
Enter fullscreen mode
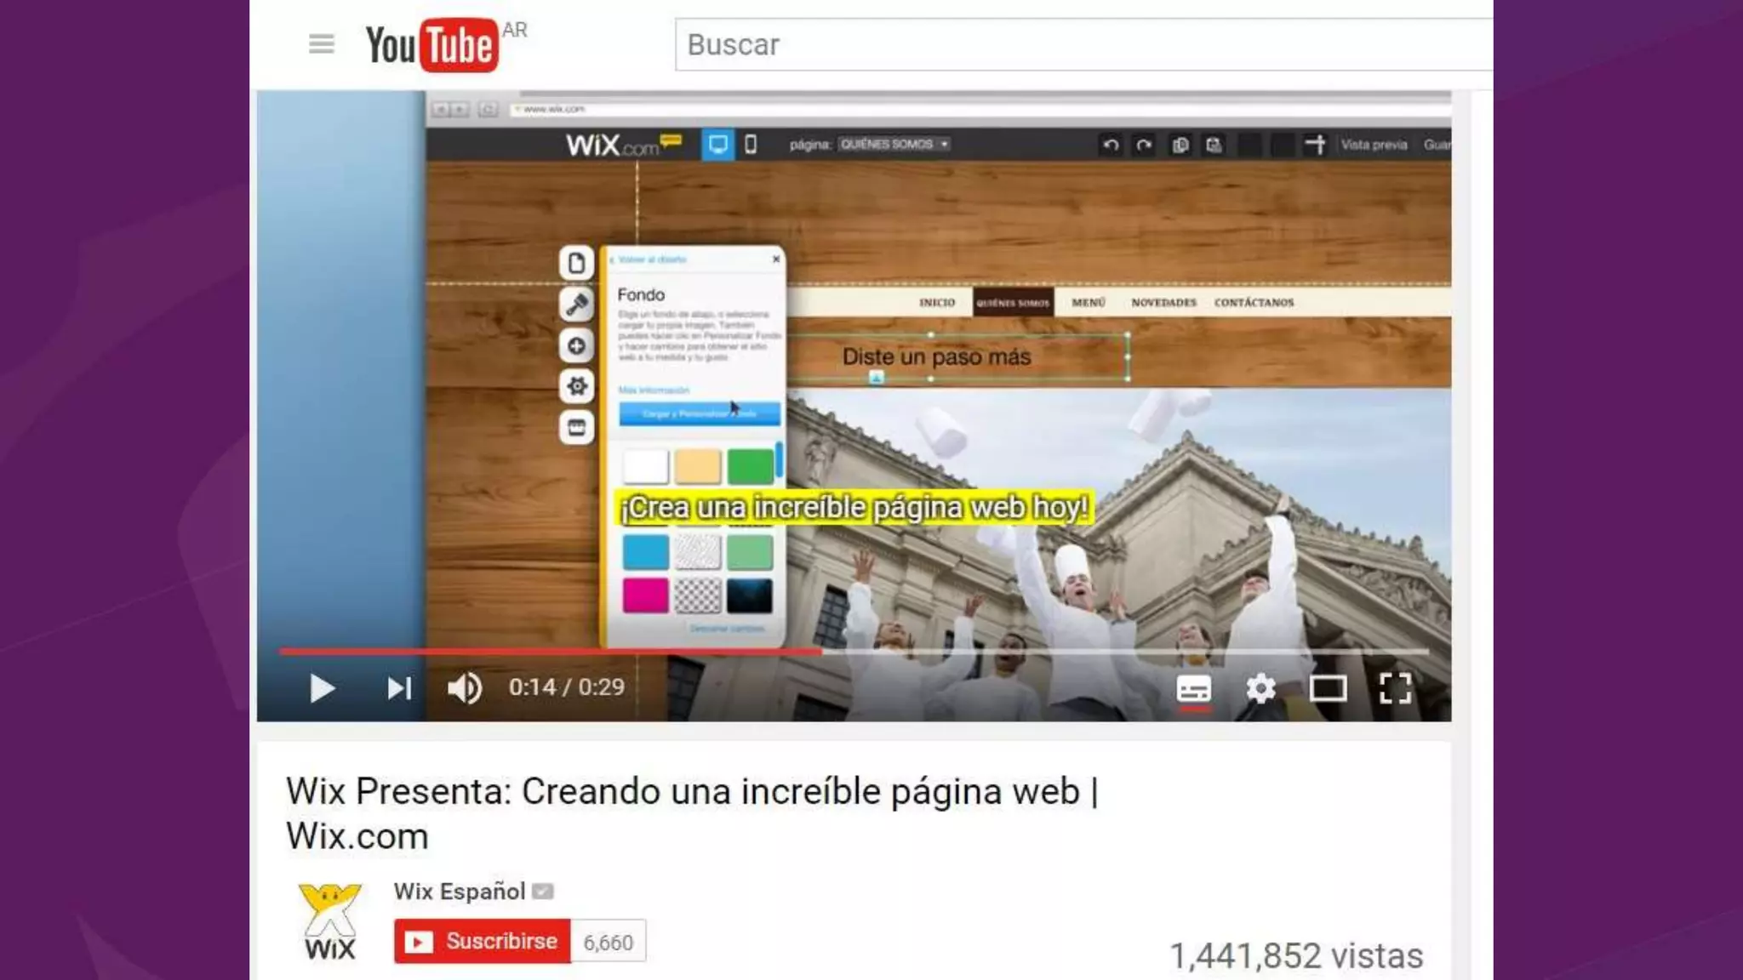pos(1395,687)
